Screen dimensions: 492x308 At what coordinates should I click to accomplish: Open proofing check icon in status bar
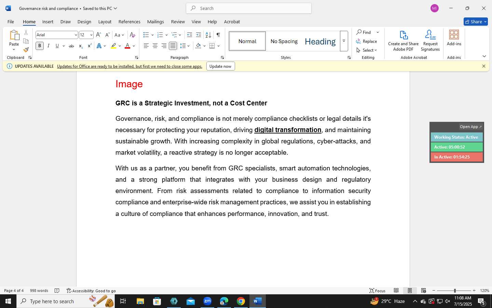(57, 291)
